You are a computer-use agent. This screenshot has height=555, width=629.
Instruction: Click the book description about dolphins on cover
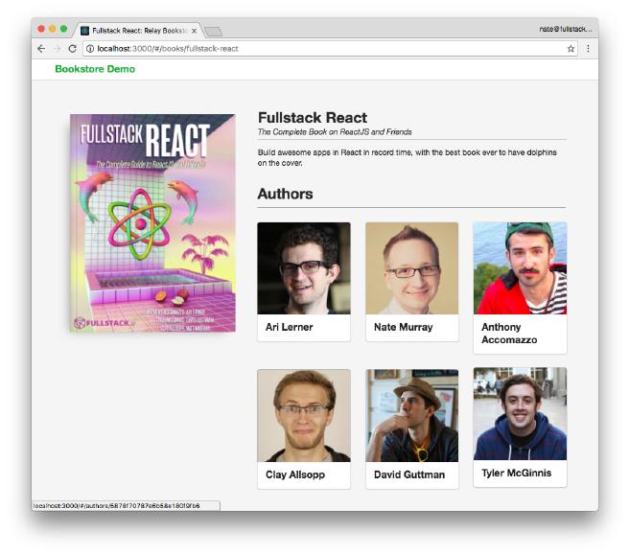(x=408, y=157)
